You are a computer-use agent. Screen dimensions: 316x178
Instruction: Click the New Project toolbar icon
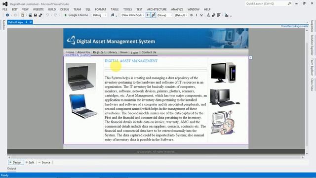[x=22, y=15]
